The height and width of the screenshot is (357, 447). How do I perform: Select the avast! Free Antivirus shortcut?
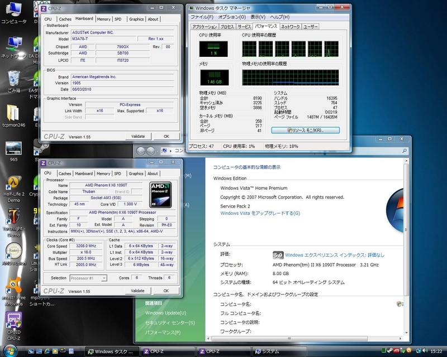(x=13, y=292)
